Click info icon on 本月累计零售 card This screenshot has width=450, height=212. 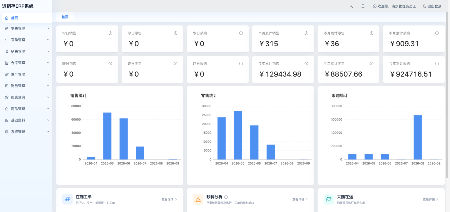[x=371, y=33]
